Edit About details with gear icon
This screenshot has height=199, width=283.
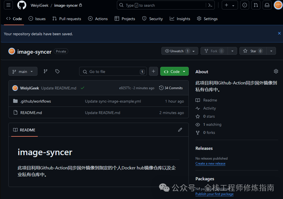click(276, 71)
